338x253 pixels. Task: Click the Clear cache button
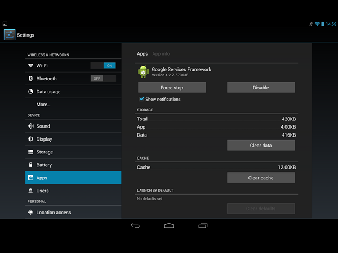(x=261, y=178)
